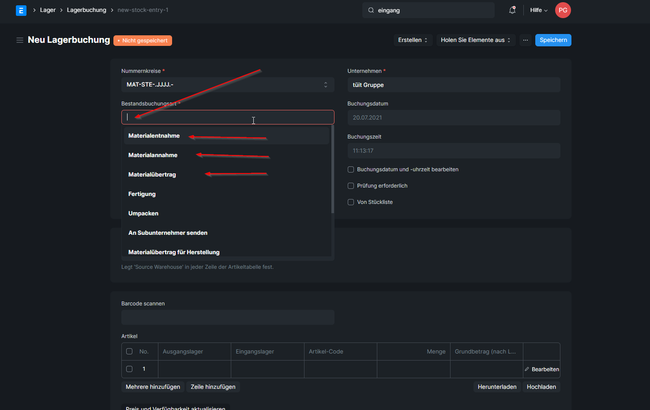Click the Herunterladen button
650x410 pixels.
click(x=497, y=387)
